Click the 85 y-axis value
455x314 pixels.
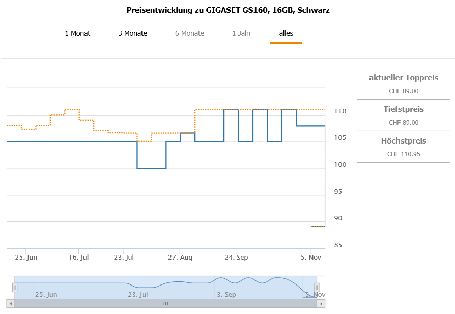(338, 245)
